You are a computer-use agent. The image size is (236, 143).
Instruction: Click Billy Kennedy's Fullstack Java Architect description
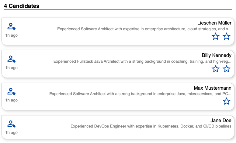pyautogui.click(x=142, y=62)
